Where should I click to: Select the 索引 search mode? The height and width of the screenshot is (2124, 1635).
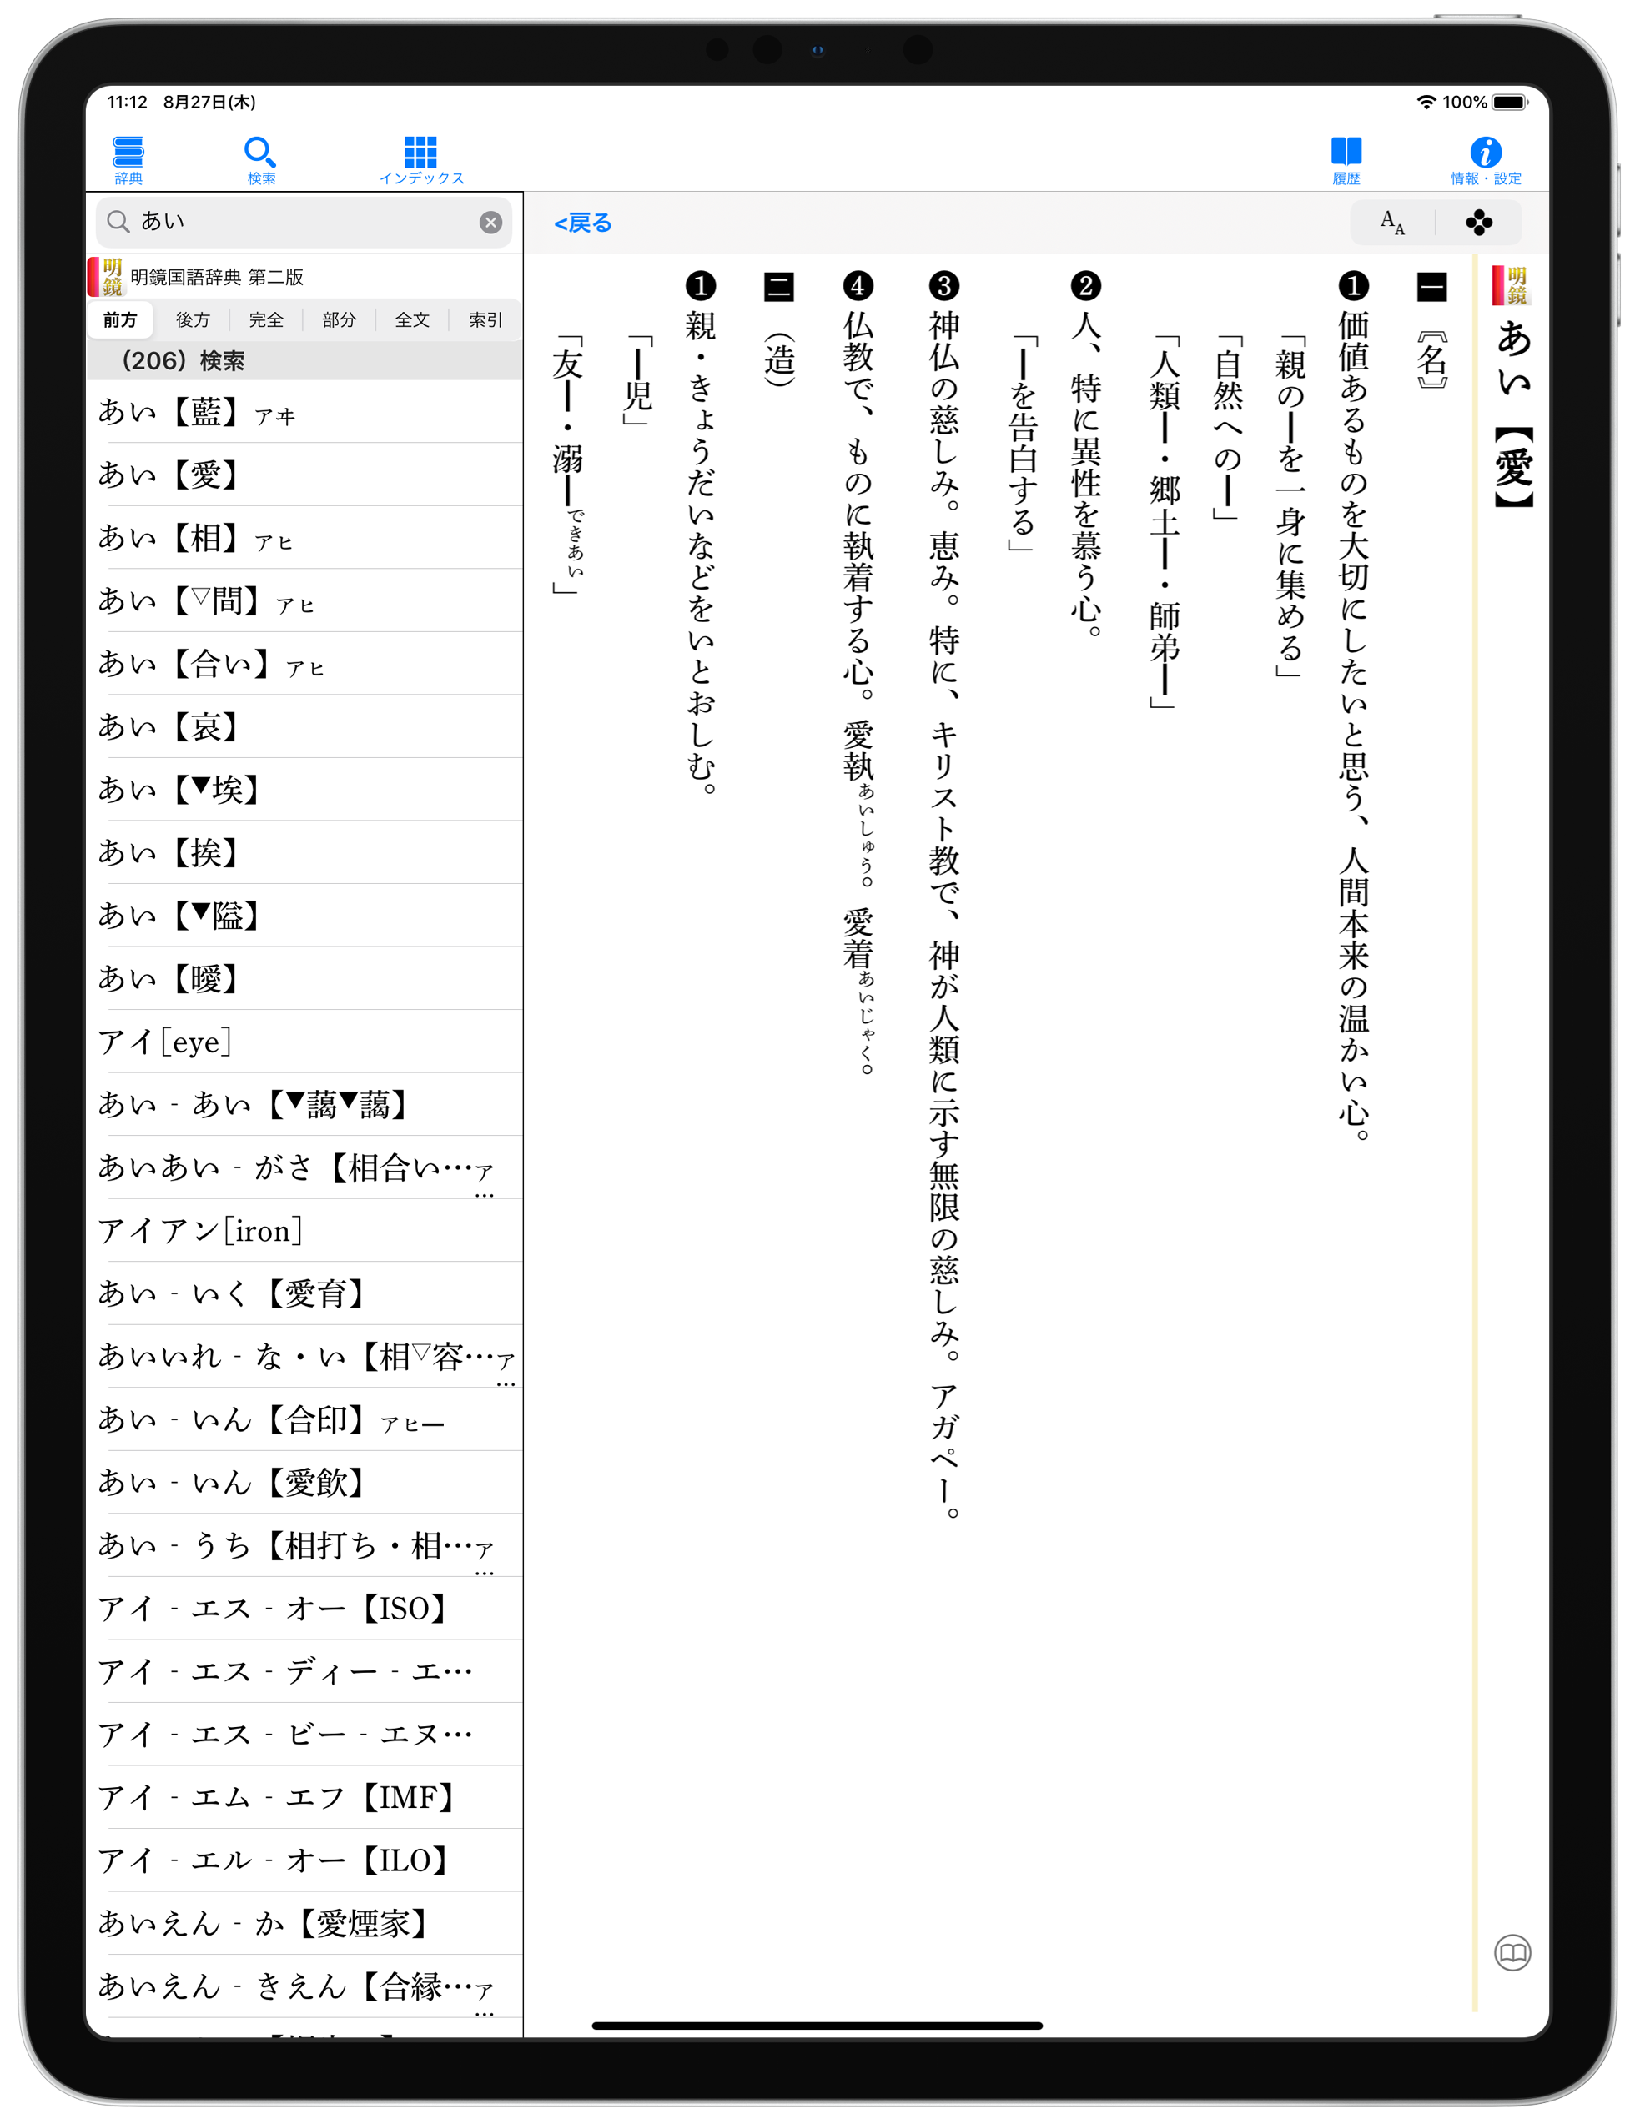pos(485,320)
